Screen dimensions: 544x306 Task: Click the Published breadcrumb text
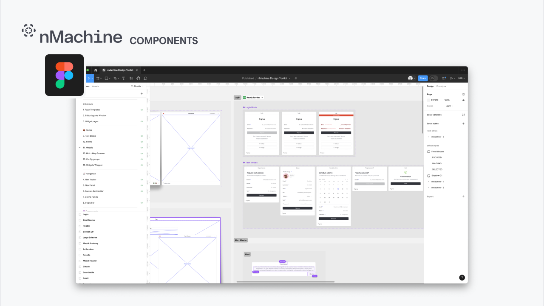pyautogui.click(x=248, y=78)
